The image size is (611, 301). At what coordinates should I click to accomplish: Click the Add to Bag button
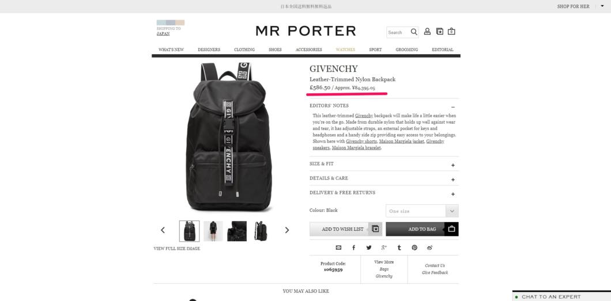tap(422, 229)
